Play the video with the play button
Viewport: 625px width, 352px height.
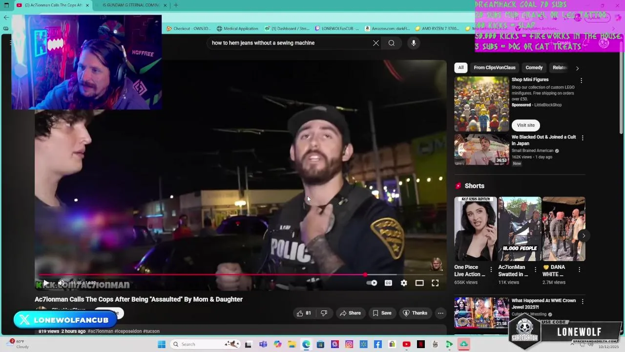[46, 283]
